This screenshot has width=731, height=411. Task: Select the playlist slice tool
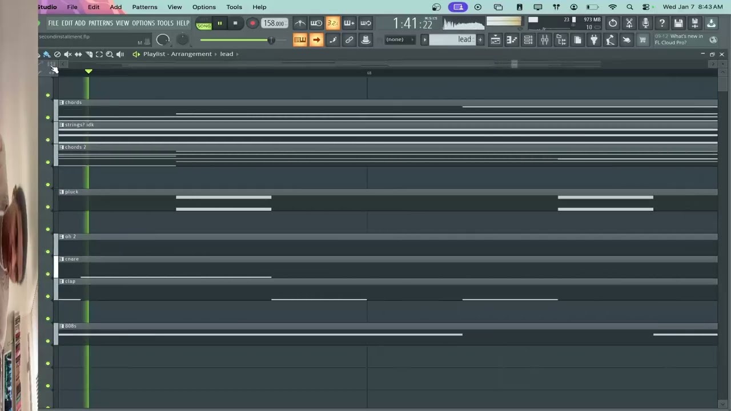click(x=89, y=54)
